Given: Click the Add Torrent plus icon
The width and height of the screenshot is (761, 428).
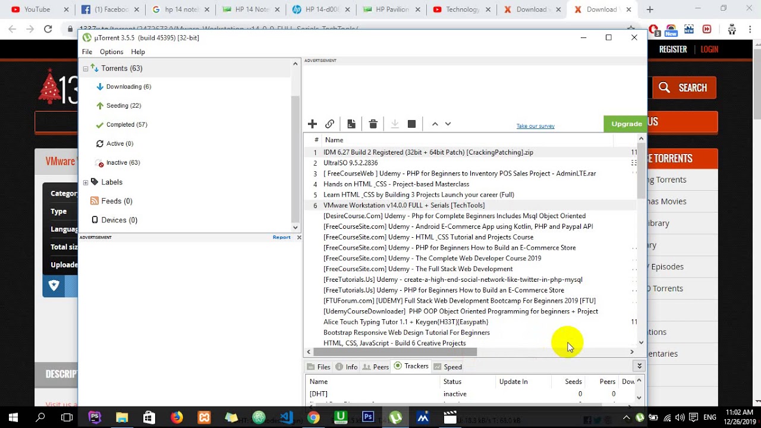Looking at the screenshot, I should coord(312,124).
